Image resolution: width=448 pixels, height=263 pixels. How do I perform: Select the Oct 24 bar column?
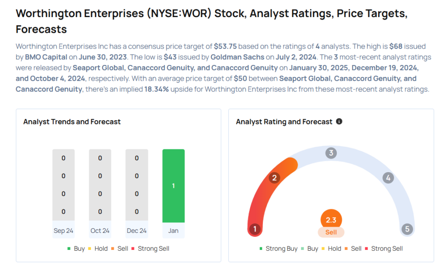pyautogui.click(x=100, y=185)
